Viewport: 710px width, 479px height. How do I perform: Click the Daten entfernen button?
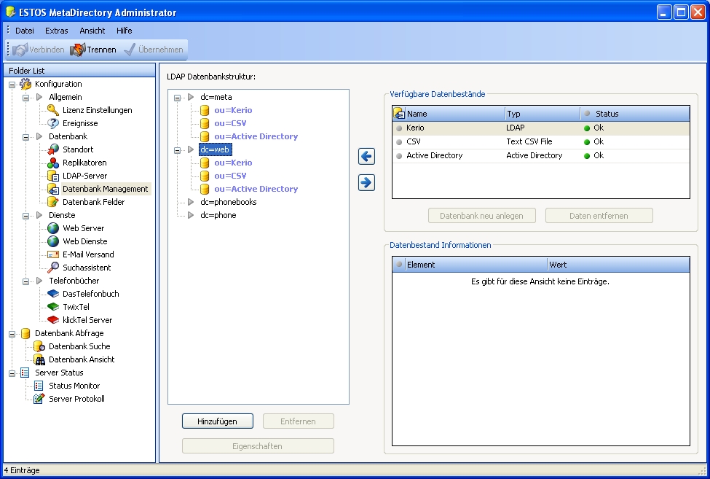(599, 216)
